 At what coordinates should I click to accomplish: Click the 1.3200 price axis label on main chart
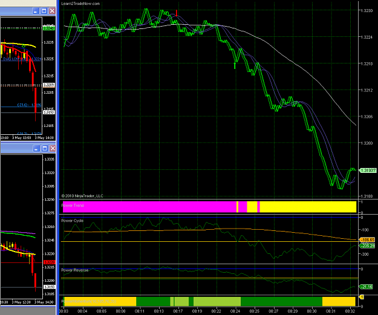point(367,143)
